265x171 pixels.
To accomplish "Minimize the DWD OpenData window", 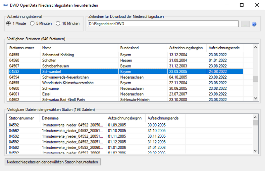I will tap(227, 5).
